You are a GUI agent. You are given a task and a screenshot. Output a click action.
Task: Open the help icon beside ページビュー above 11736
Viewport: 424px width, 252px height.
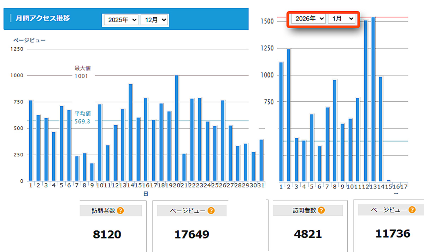coord(412,210)
